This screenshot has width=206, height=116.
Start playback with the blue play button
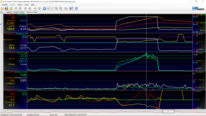[x=44, y=8]
